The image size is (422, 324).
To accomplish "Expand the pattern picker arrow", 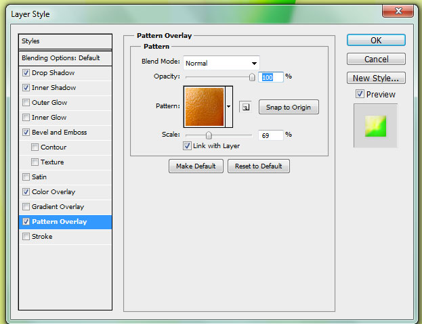I will 229,107.
